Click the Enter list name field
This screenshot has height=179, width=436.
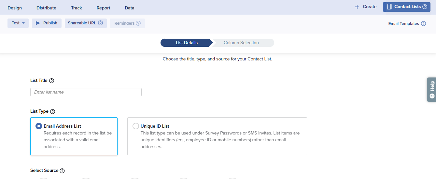click(x=86, y=92)
